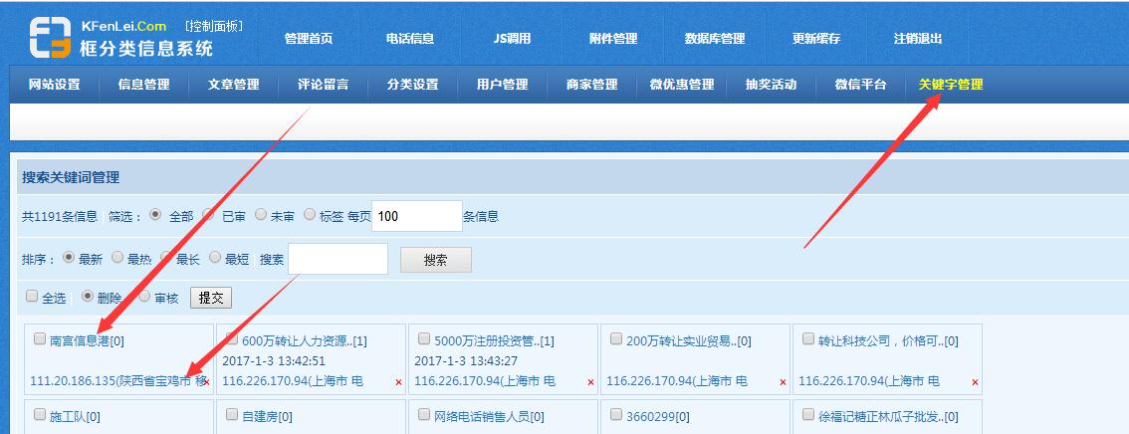Open 数据库管理 from top menu
This screenshot has height=434, width=1129.
pos(714,39)
